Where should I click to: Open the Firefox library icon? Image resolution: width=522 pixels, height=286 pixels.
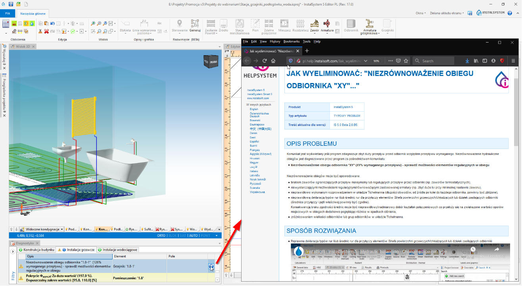point(476,61)
